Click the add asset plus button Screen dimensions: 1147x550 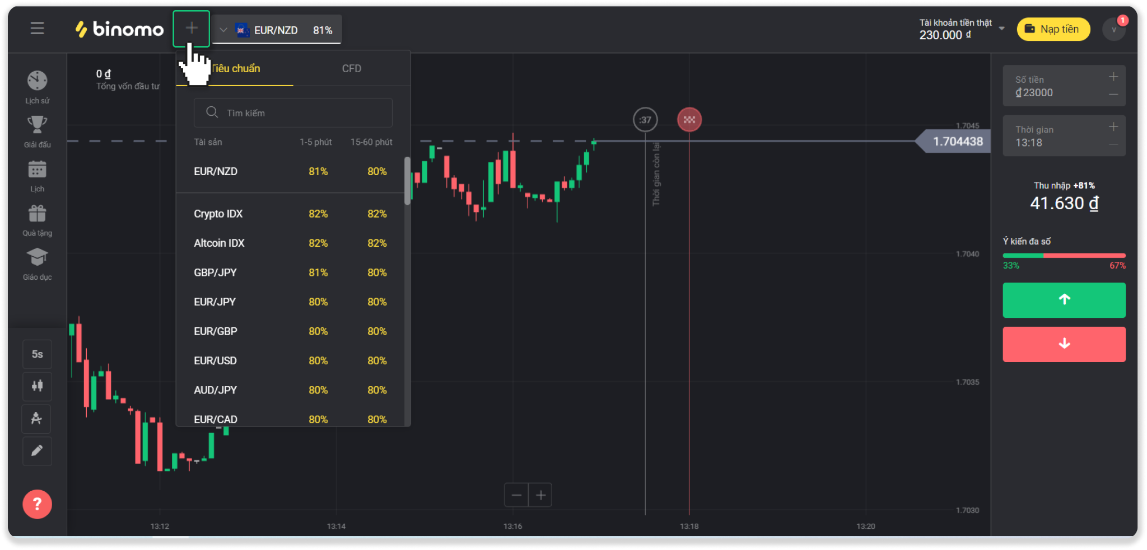(192, 29)
